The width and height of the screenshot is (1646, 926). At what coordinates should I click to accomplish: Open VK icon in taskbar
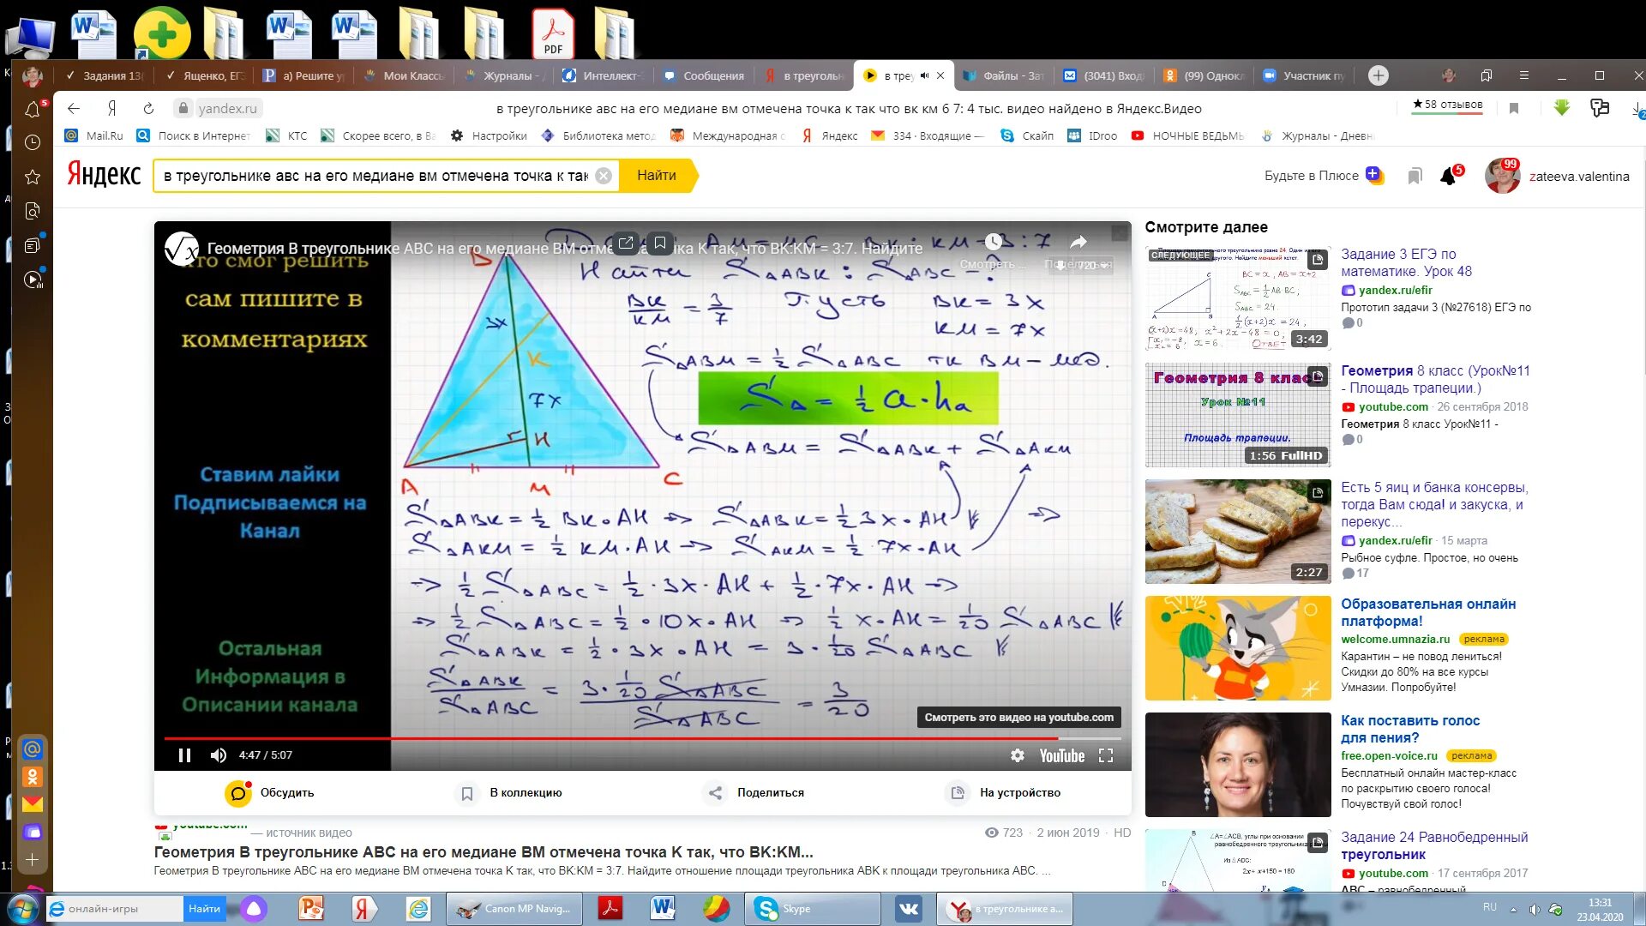click(x=908, y=909)
